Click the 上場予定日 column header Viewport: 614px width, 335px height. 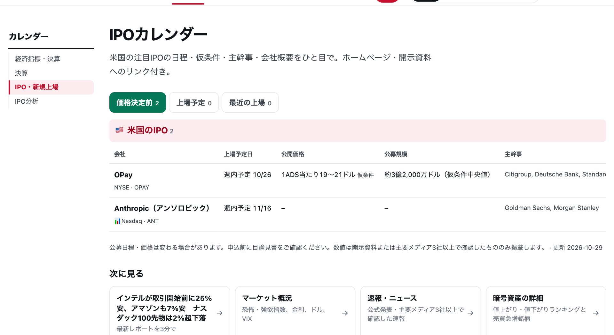238,154
